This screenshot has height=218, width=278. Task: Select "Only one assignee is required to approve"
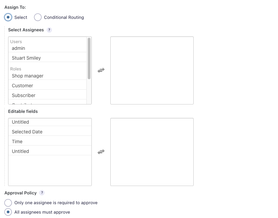[8, 203]
